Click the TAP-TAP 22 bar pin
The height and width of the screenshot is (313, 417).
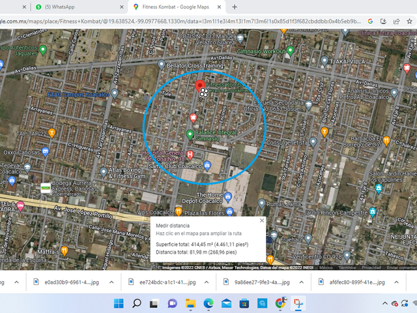tap(52, 133)
